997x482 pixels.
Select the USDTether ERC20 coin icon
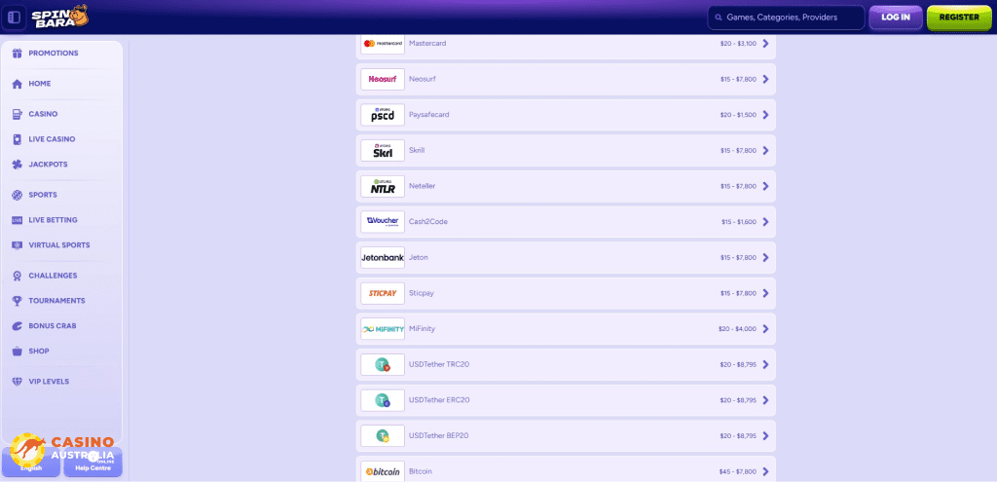(383, 400)
